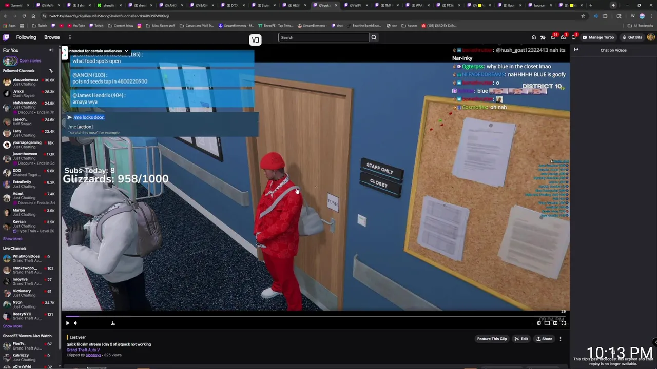The width and height of the screenshot is (657, 369).
Task: Toggle the player window mode left of theatre
Action: pyautogui.click(x=547, y=323)
